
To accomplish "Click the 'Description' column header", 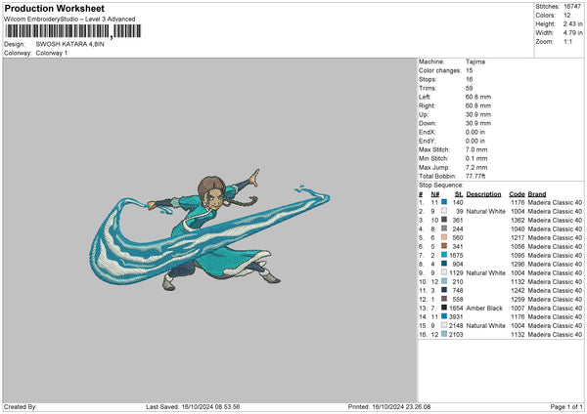I will pos(483,194).
